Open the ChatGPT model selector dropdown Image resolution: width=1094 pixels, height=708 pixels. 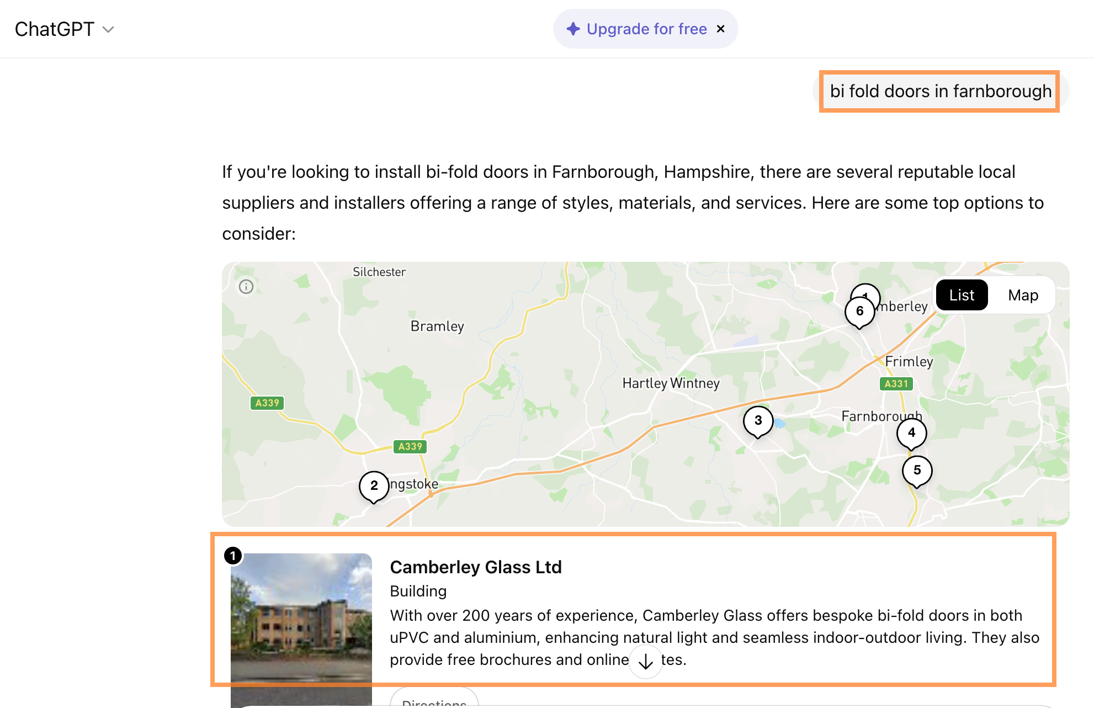(x=64, y=29)
